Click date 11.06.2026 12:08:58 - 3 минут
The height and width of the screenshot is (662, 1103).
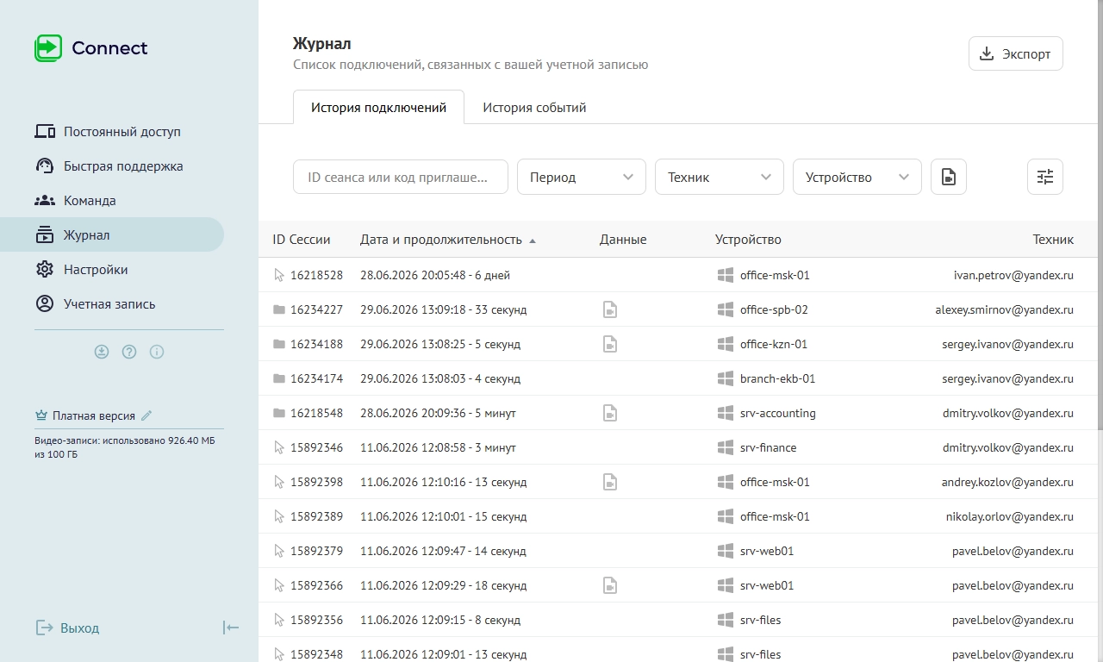click(x=438, y=447)
